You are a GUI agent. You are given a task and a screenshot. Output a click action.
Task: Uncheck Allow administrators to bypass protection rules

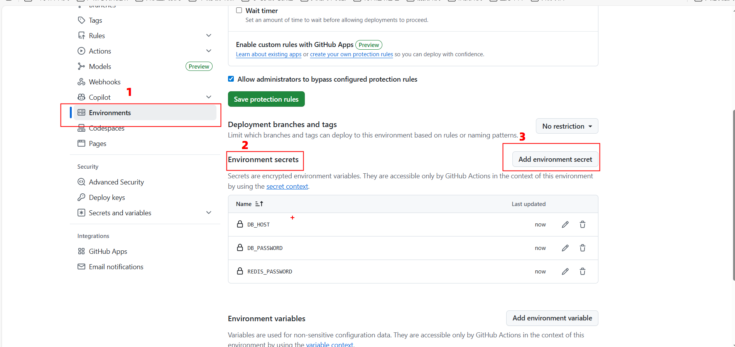(231, 79)
